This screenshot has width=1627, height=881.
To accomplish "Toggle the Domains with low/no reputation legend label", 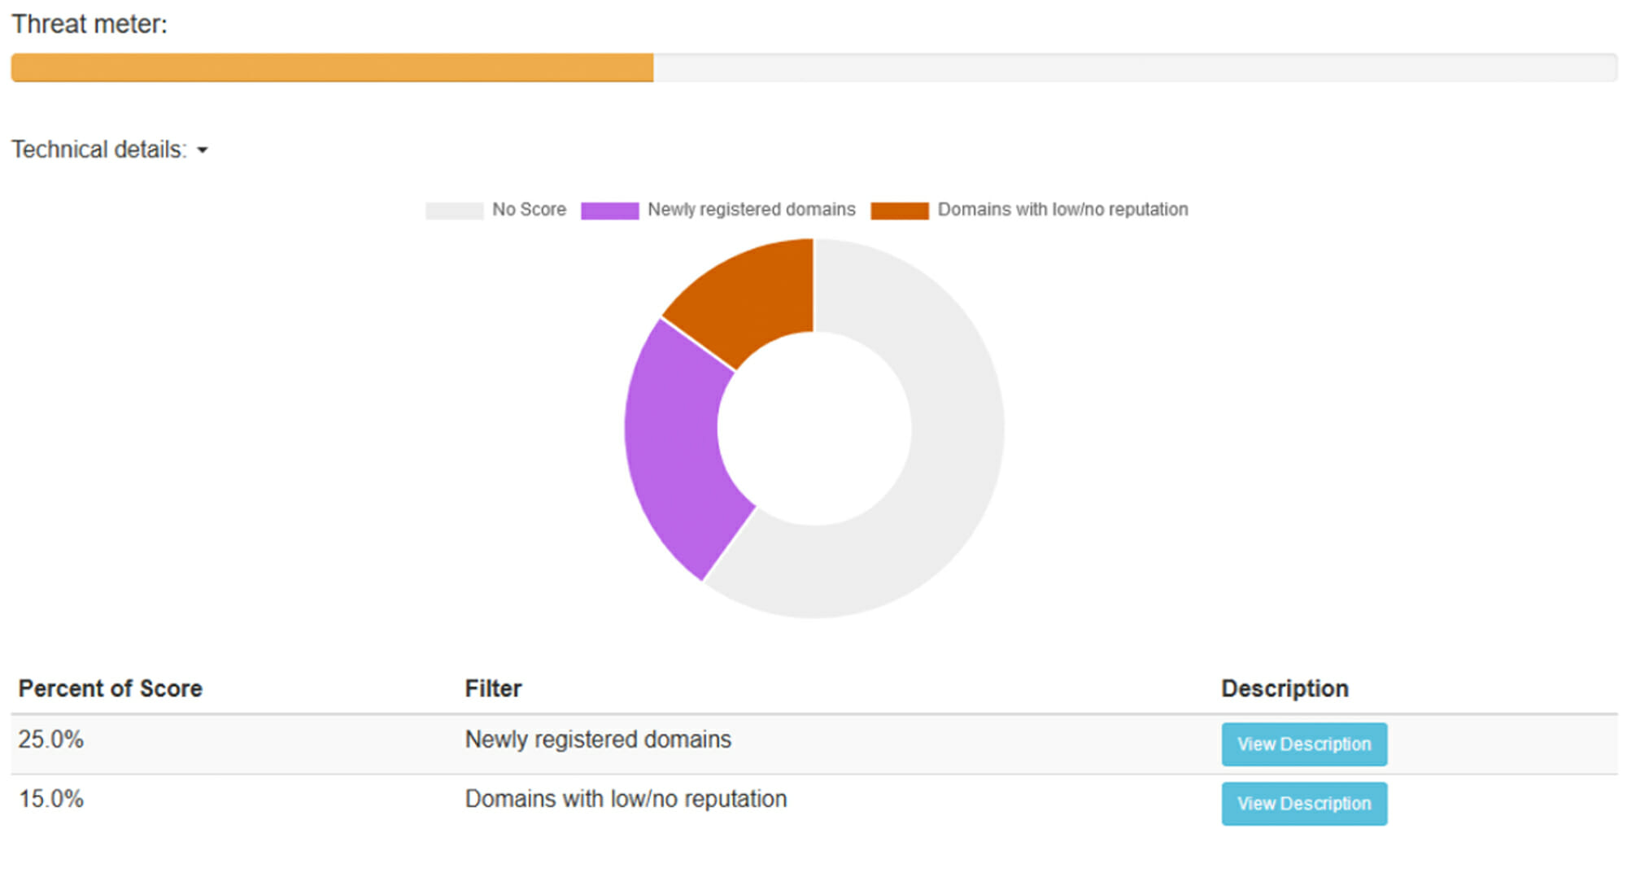I will [1062, 210].
